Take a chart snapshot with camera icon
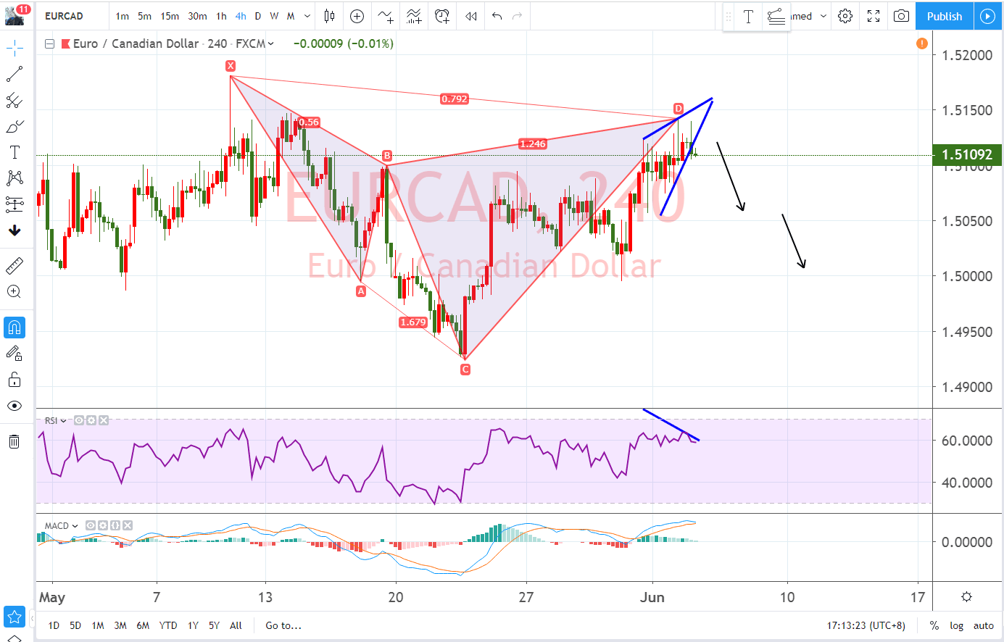 tap(901, 16)
